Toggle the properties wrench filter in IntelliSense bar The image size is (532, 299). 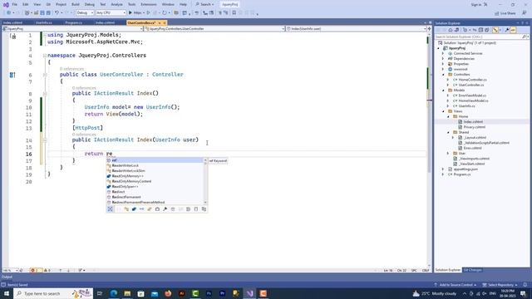[165, 209]
